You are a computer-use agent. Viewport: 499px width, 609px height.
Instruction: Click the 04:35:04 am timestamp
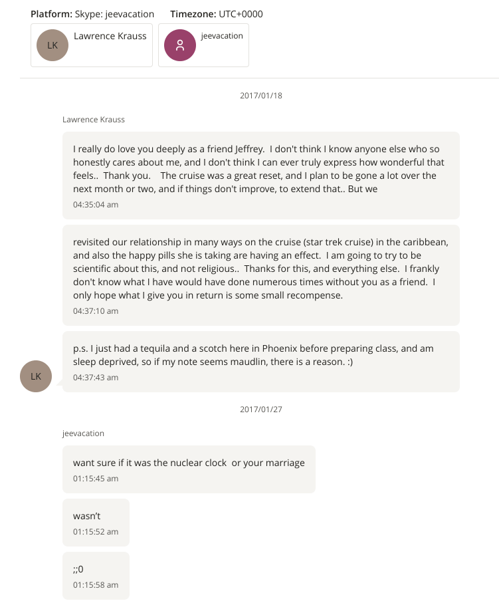[x=96, y=205]
